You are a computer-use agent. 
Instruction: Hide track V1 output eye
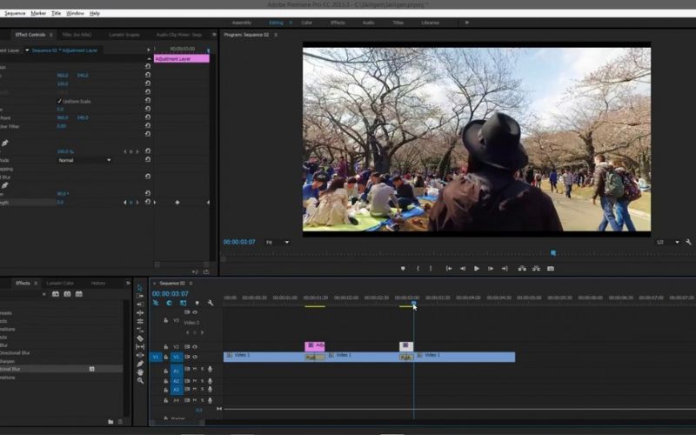click(x=195, y=357)
